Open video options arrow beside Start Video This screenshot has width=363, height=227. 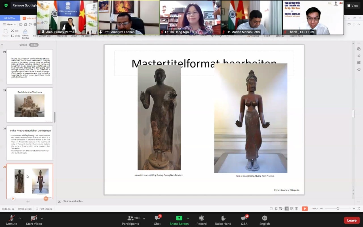42,218
